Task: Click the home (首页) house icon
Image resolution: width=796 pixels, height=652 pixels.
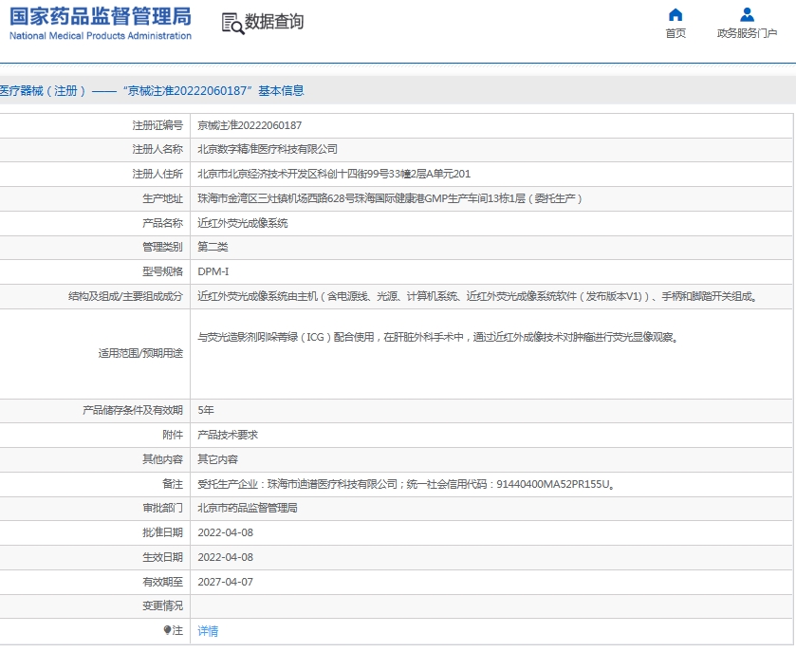Action: coord(676,14)
